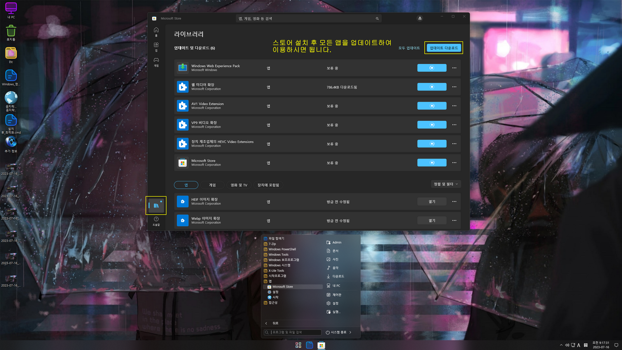Click the Microsoft Store taskbar icon

pyautogui.click(x=321, y=345)
